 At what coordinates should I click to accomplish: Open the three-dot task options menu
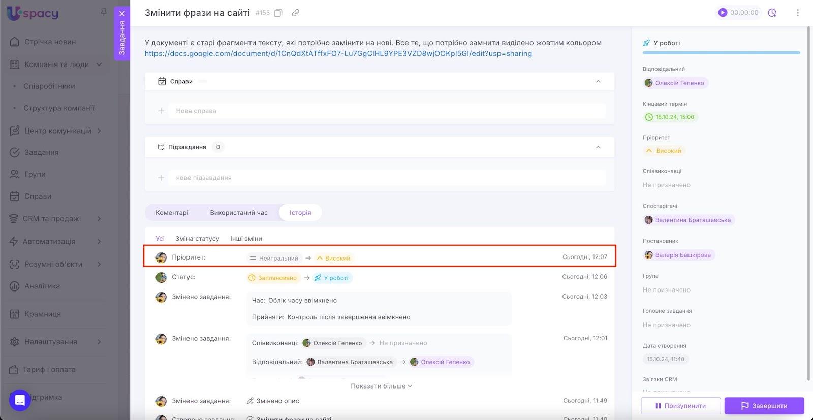coord(797,13)
